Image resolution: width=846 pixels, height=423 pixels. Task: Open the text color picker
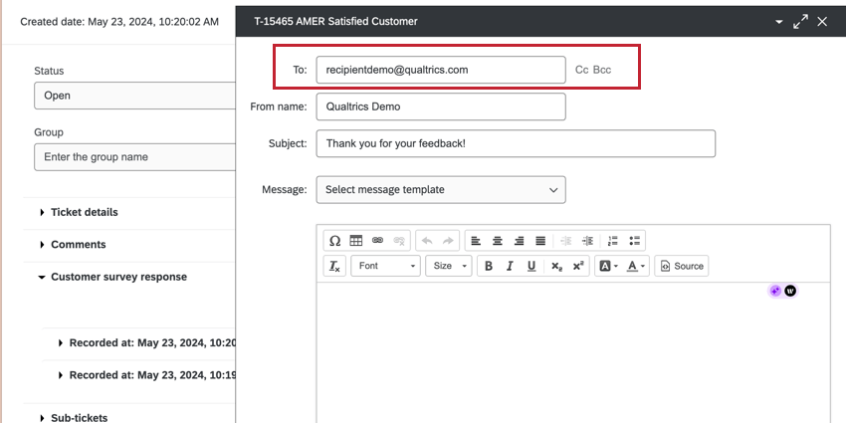point(635,266)
